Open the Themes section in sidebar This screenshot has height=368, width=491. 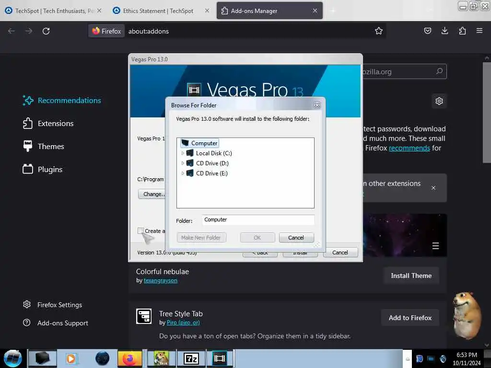point(44,146)
